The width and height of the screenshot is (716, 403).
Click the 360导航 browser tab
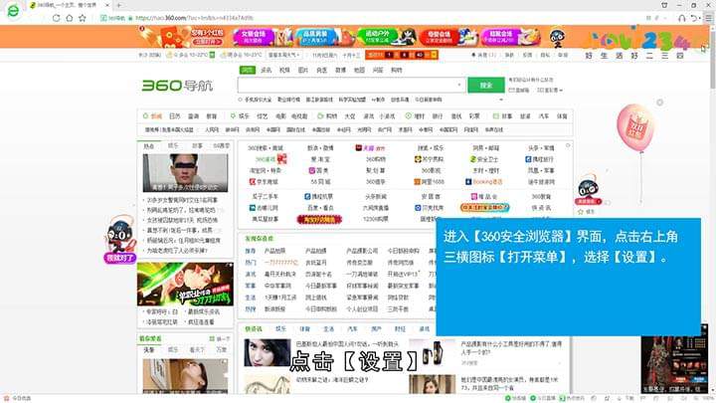pyautogui.click(x=67, y=5)
